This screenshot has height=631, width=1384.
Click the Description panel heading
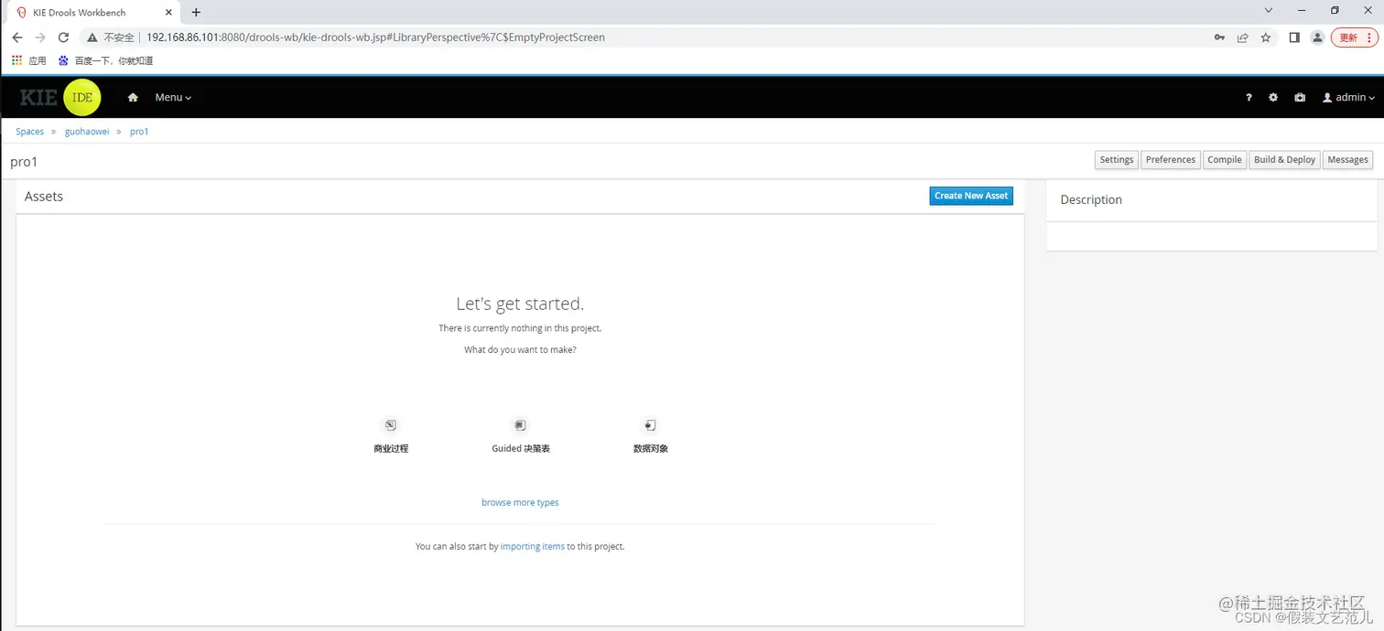coord(1091,199)
